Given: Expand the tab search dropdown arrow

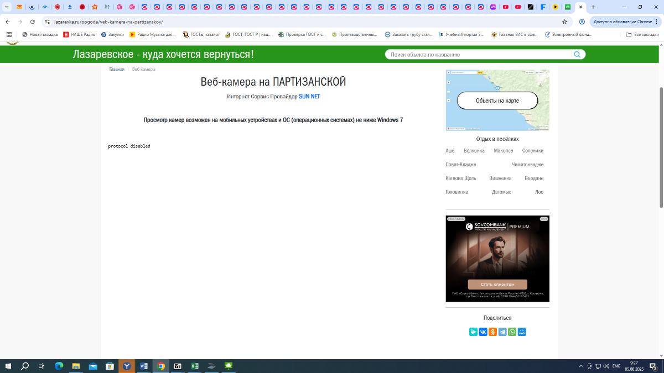Looking at the screenshot, I should point(7,7).
